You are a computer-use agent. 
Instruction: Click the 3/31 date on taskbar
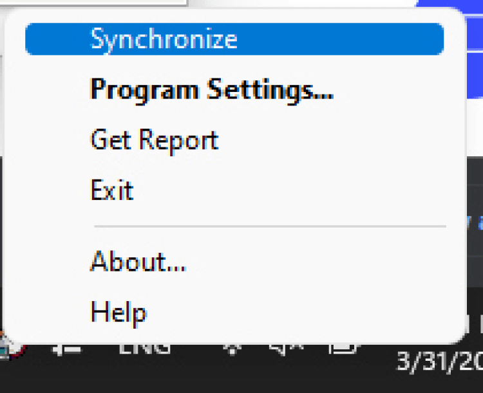pos(439,362)
